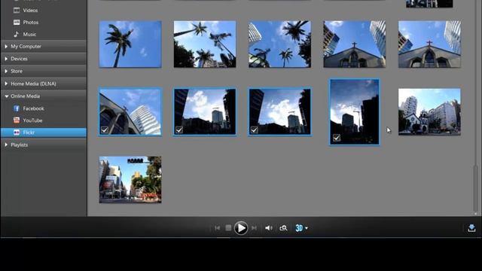
Task: Expand the Playlists section
Action: [44, 145]
